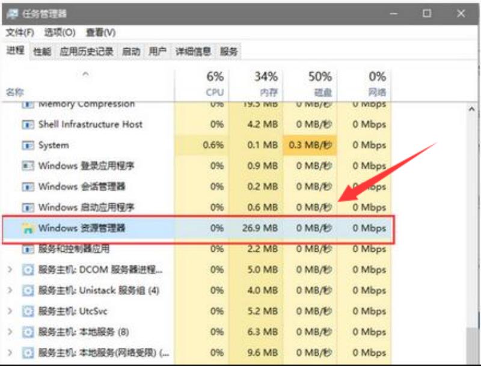
Task: Expand the 服务主机: 本地服务 (8) group
Action: click(x=10, y=332)
